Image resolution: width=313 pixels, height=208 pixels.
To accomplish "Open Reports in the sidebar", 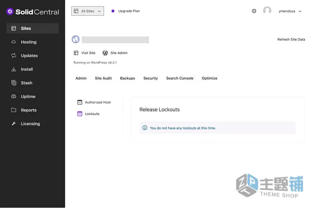I will (x=33, y=110).
